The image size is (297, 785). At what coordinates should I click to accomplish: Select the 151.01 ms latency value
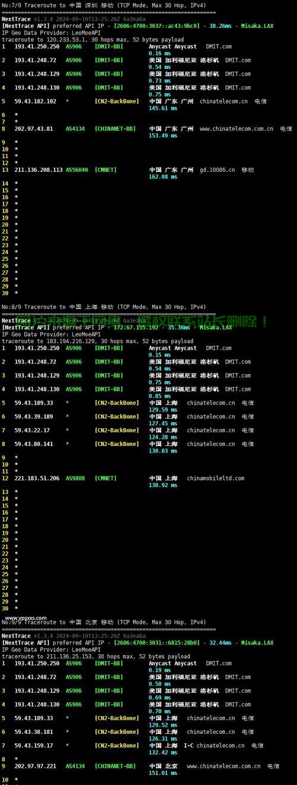[x=163, y=773]
